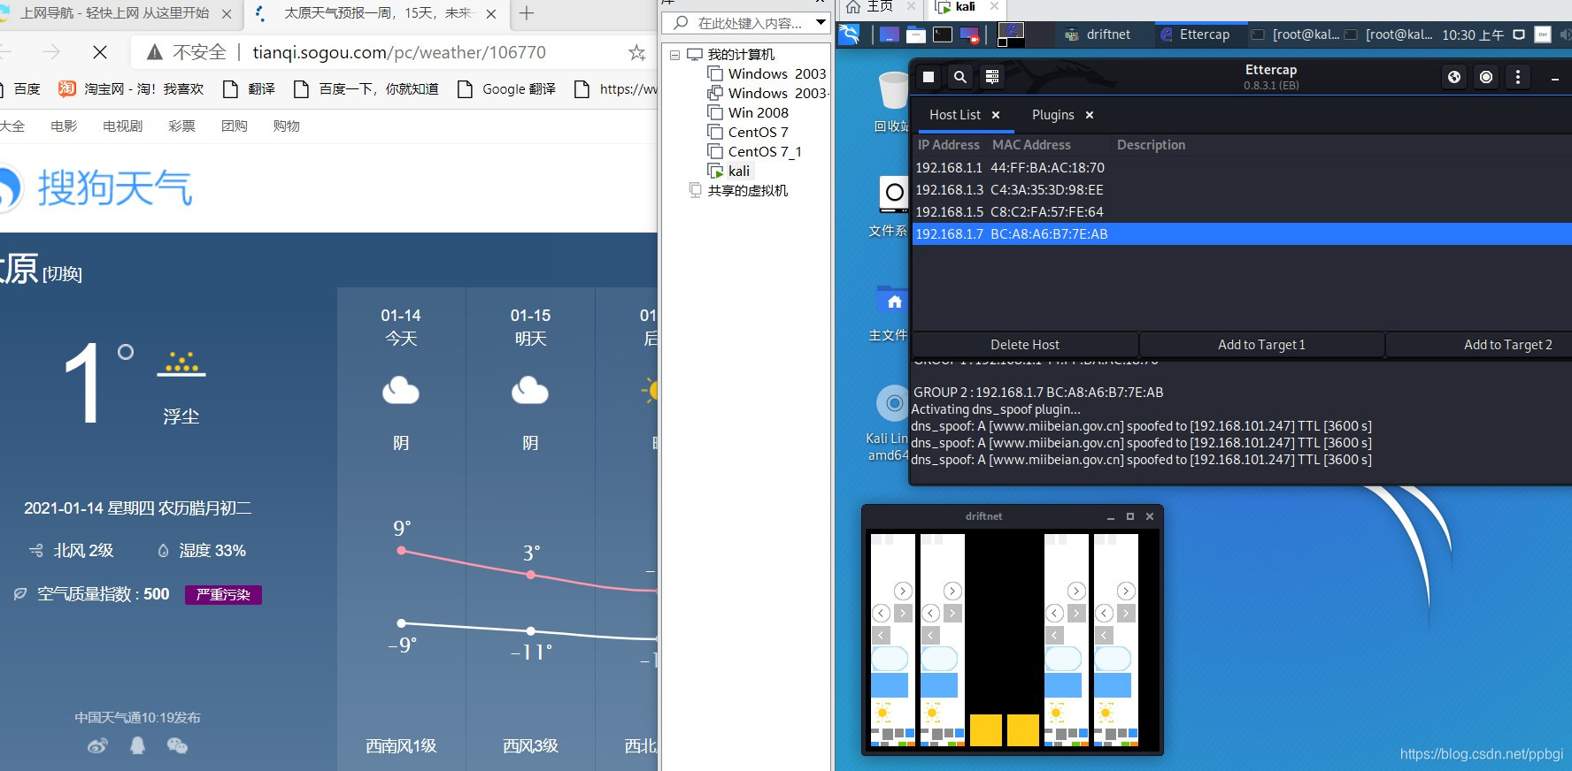Select host row 192.168.1.5
This screenshot has width=1572, height=771.
1242,211
